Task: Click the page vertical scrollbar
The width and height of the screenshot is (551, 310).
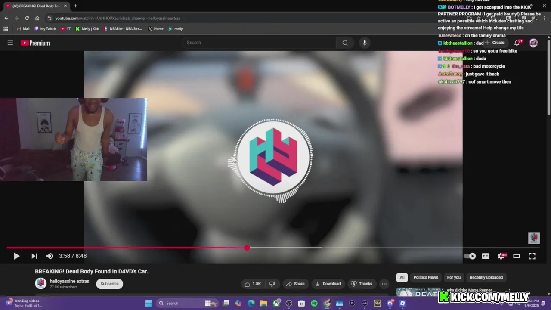Action: (548, 77)
